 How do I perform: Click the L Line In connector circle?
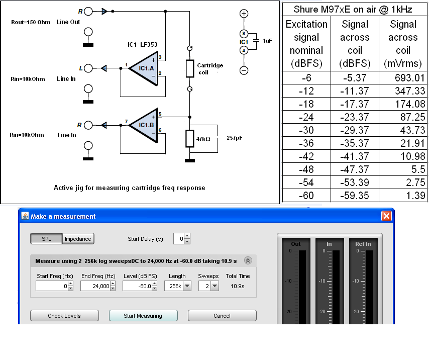[88, 68]
